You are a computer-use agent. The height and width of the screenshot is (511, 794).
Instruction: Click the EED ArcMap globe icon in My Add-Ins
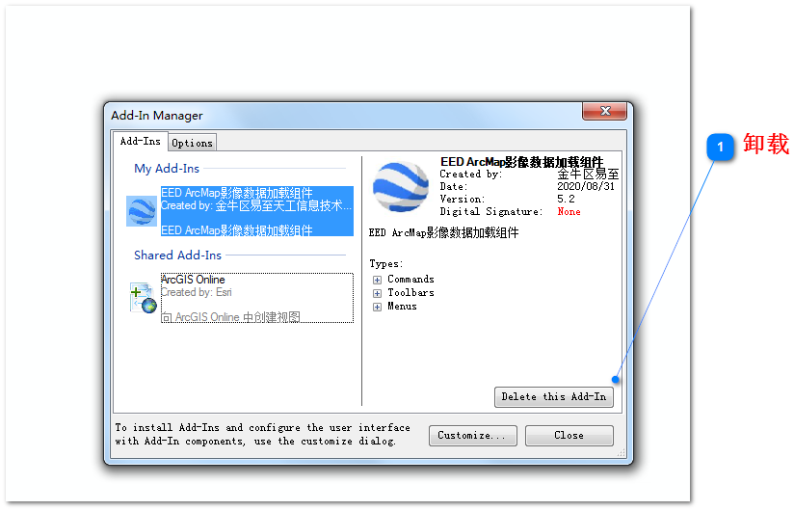[x=142, y=210]
